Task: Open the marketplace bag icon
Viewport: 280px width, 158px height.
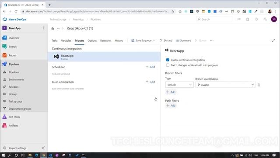Action: click(248, 19)
